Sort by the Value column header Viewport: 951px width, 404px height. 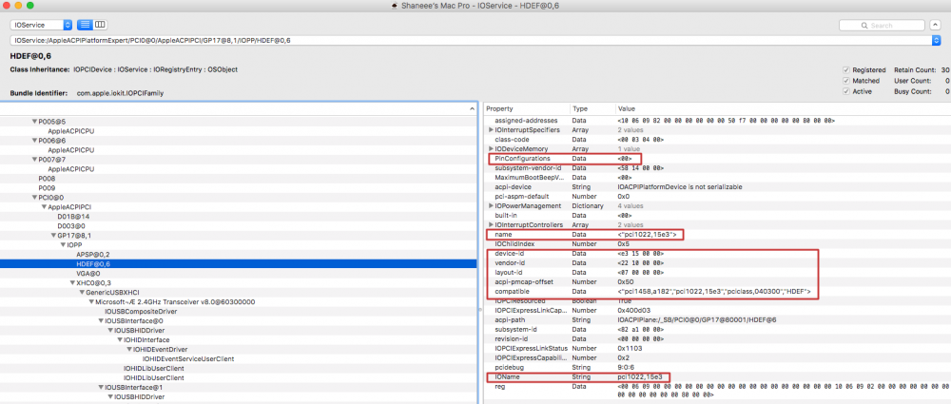(783, 108)
